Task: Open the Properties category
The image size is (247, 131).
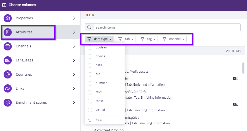Action: tap(40, 18)
